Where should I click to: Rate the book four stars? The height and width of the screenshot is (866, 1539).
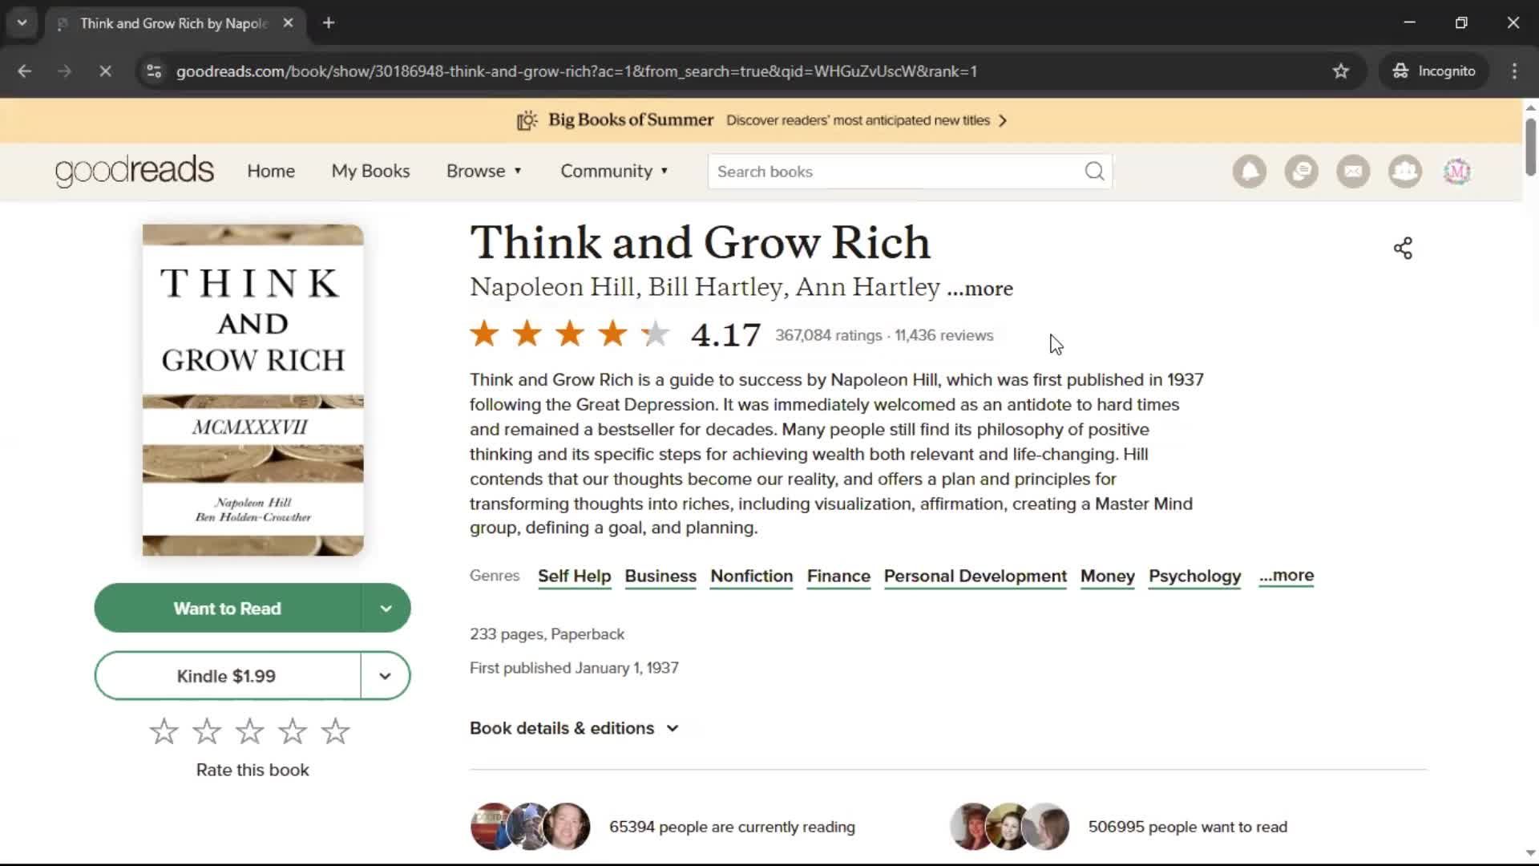pos(293,731)
